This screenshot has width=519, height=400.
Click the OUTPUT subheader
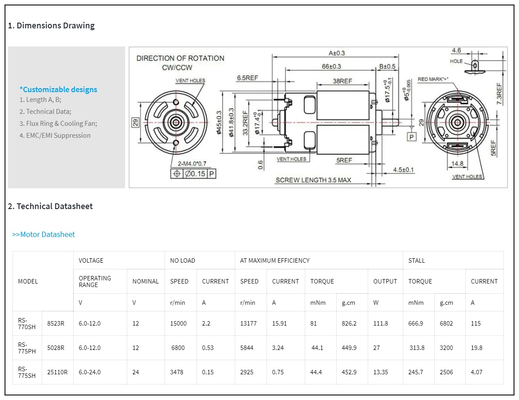click(x=385, y=281)
